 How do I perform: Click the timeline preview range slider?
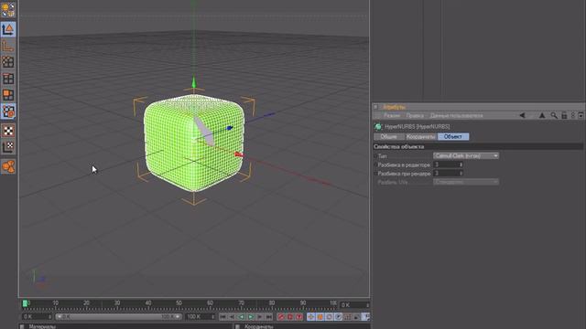click(118, 317)
